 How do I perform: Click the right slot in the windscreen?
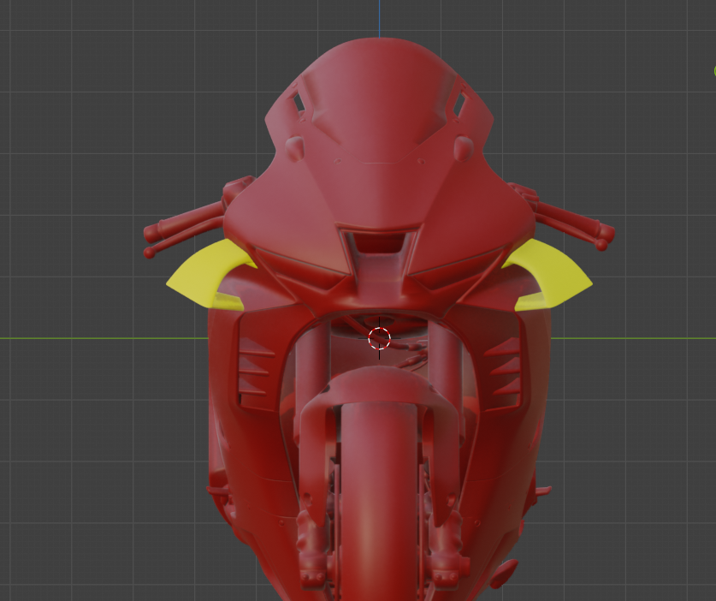point(459,104)
